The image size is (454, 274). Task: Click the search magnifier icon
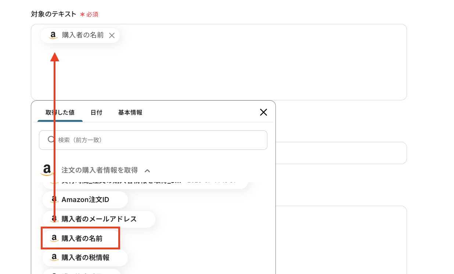coord(51,140)
